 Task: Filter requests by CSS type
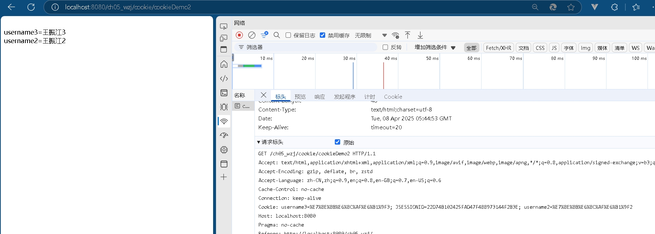tap(540, 48)
